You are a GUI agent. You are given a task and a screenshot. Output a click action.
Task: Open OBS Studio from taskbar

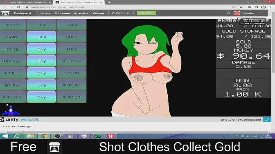[57, 136]
